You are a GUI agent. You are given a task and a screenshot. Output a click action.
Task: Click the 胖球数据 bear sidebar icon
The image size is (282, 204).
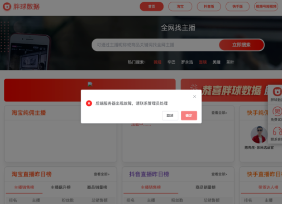click(x=277, y=92)
